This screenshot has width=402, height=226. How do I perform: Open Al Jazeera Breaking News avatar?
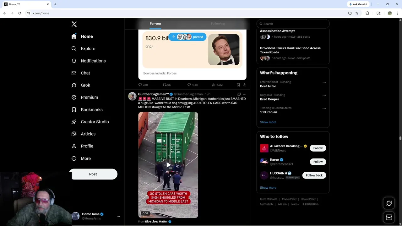pos(264,148)
